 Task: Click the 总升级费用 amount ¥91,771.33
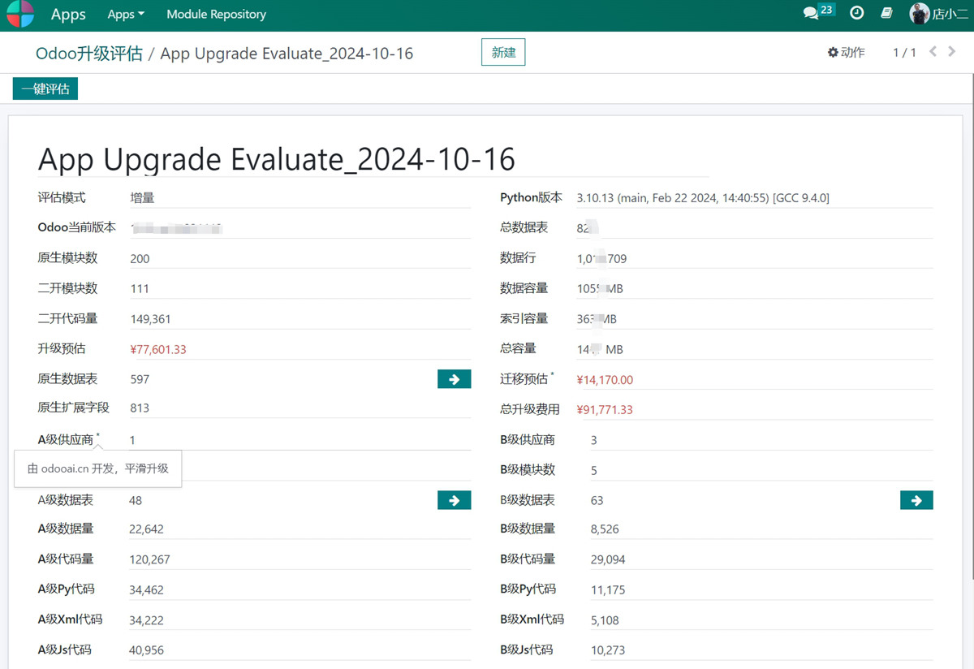coord(605,410)
